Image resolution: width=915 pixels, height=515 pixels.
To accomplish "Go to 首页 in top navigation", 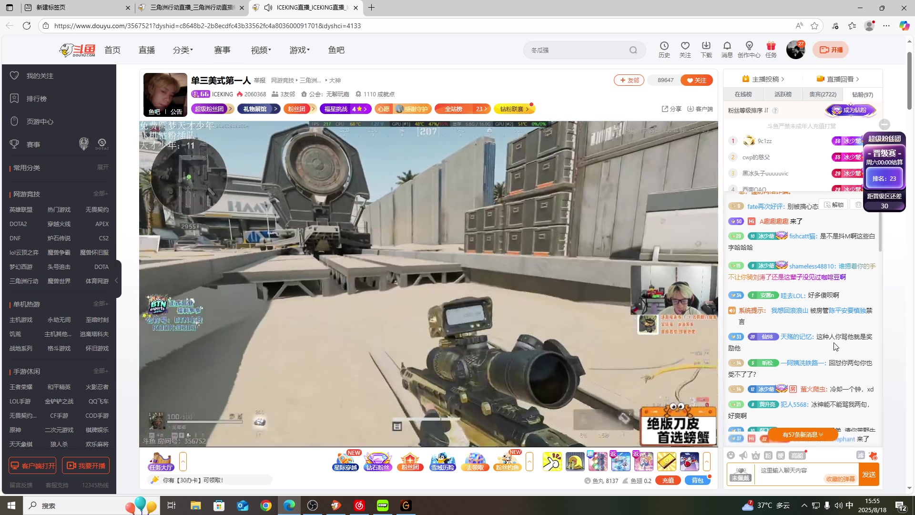I will pyautogui.click(x=112, y=50).
